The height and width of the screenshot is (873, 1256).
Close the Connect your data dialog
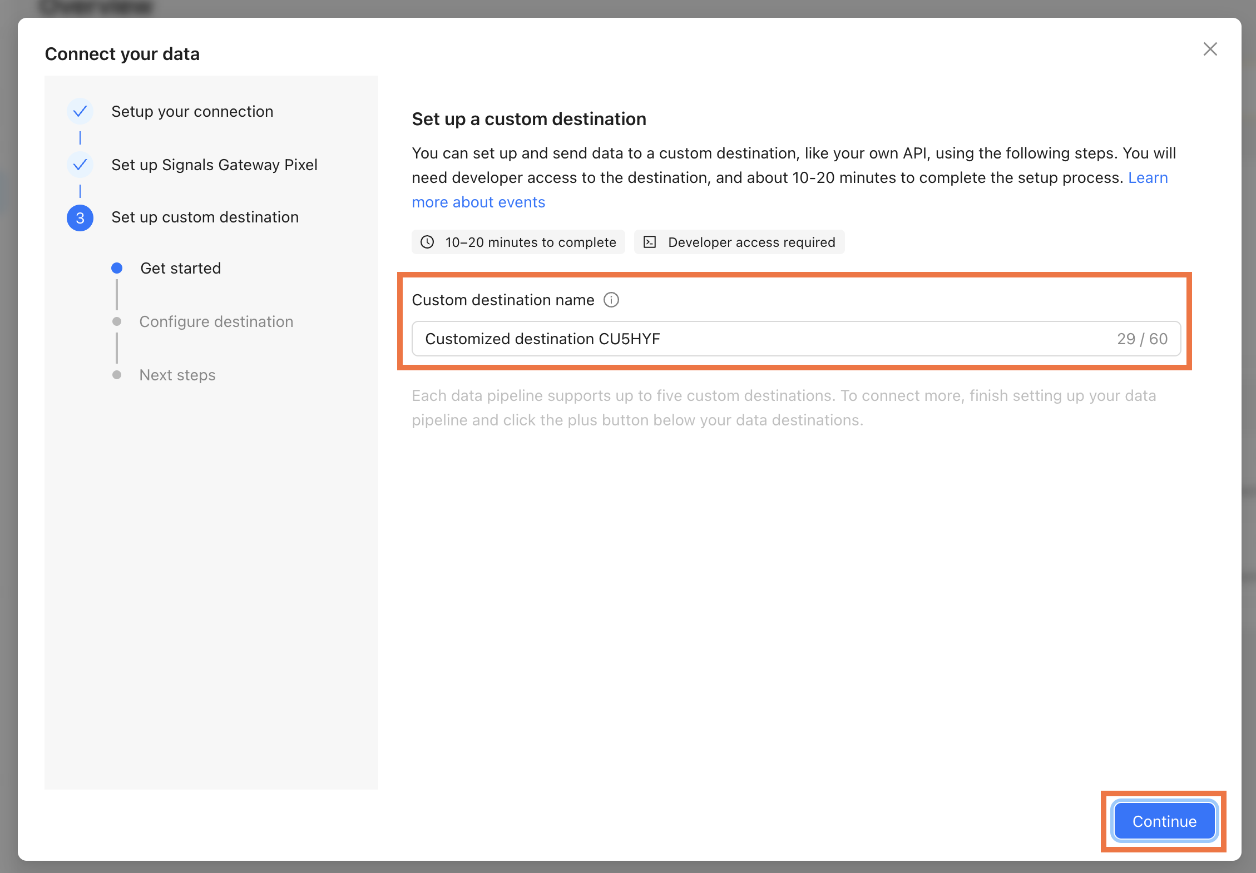click(1210, 49)
